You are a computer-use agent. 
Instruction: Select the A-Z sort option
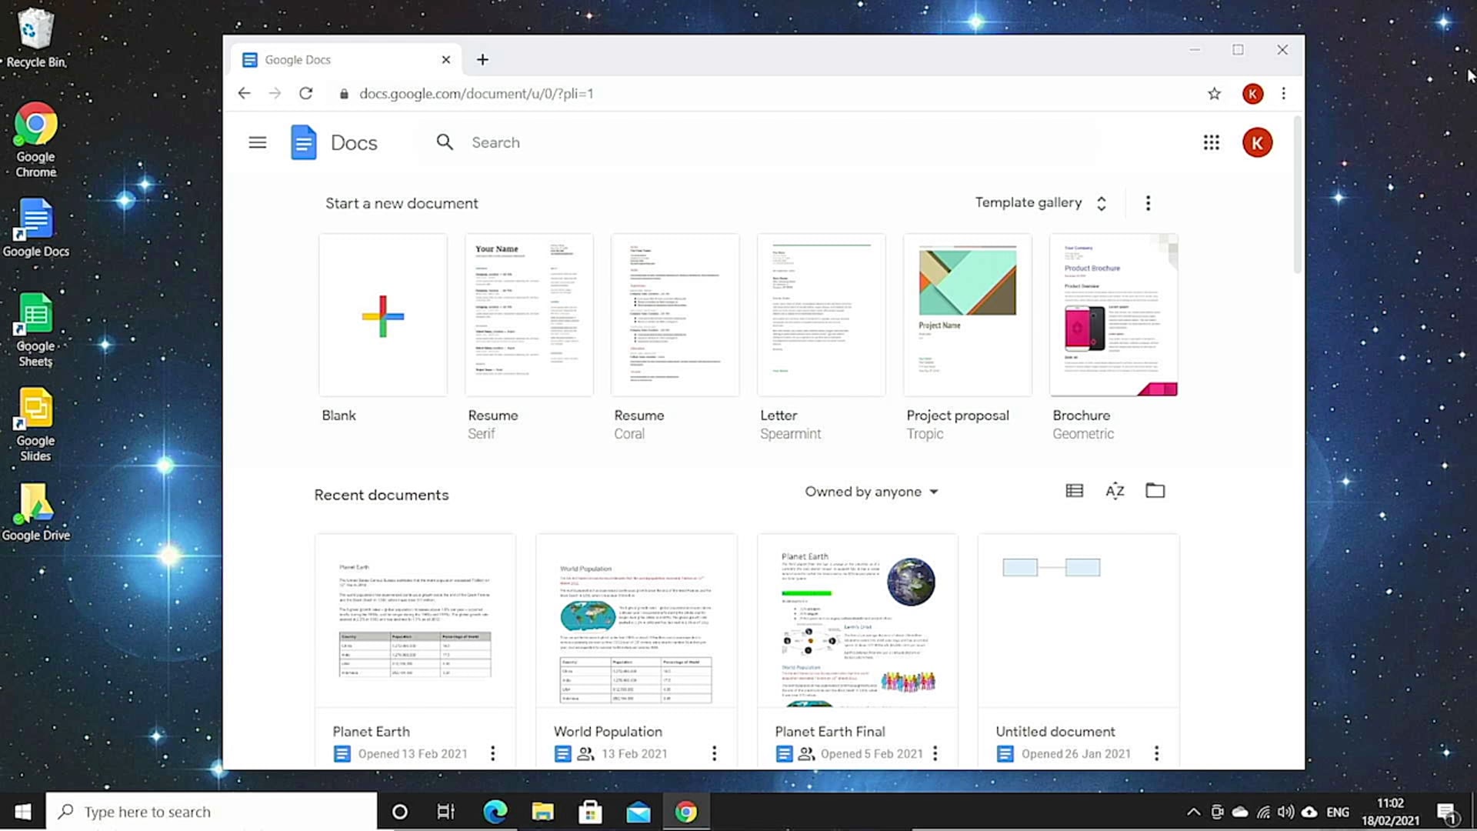pos(1115,490)
